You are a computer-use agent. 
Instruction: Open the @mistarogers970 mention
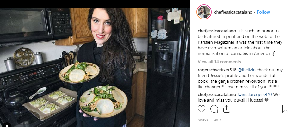(255, 95)
